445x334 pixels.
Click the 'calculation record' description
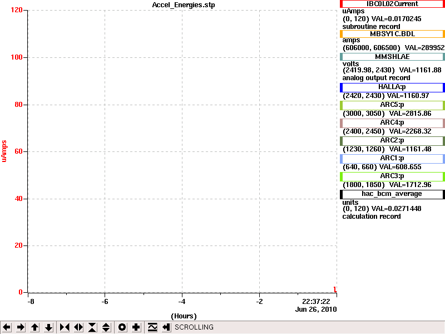pos(372,217)
